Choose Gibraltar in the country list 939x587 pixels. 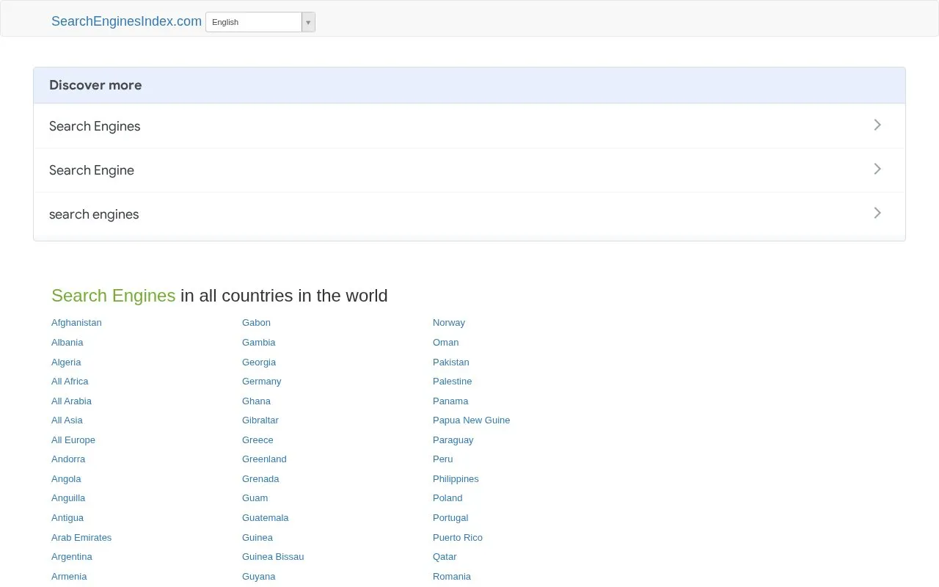coord(260,420)
